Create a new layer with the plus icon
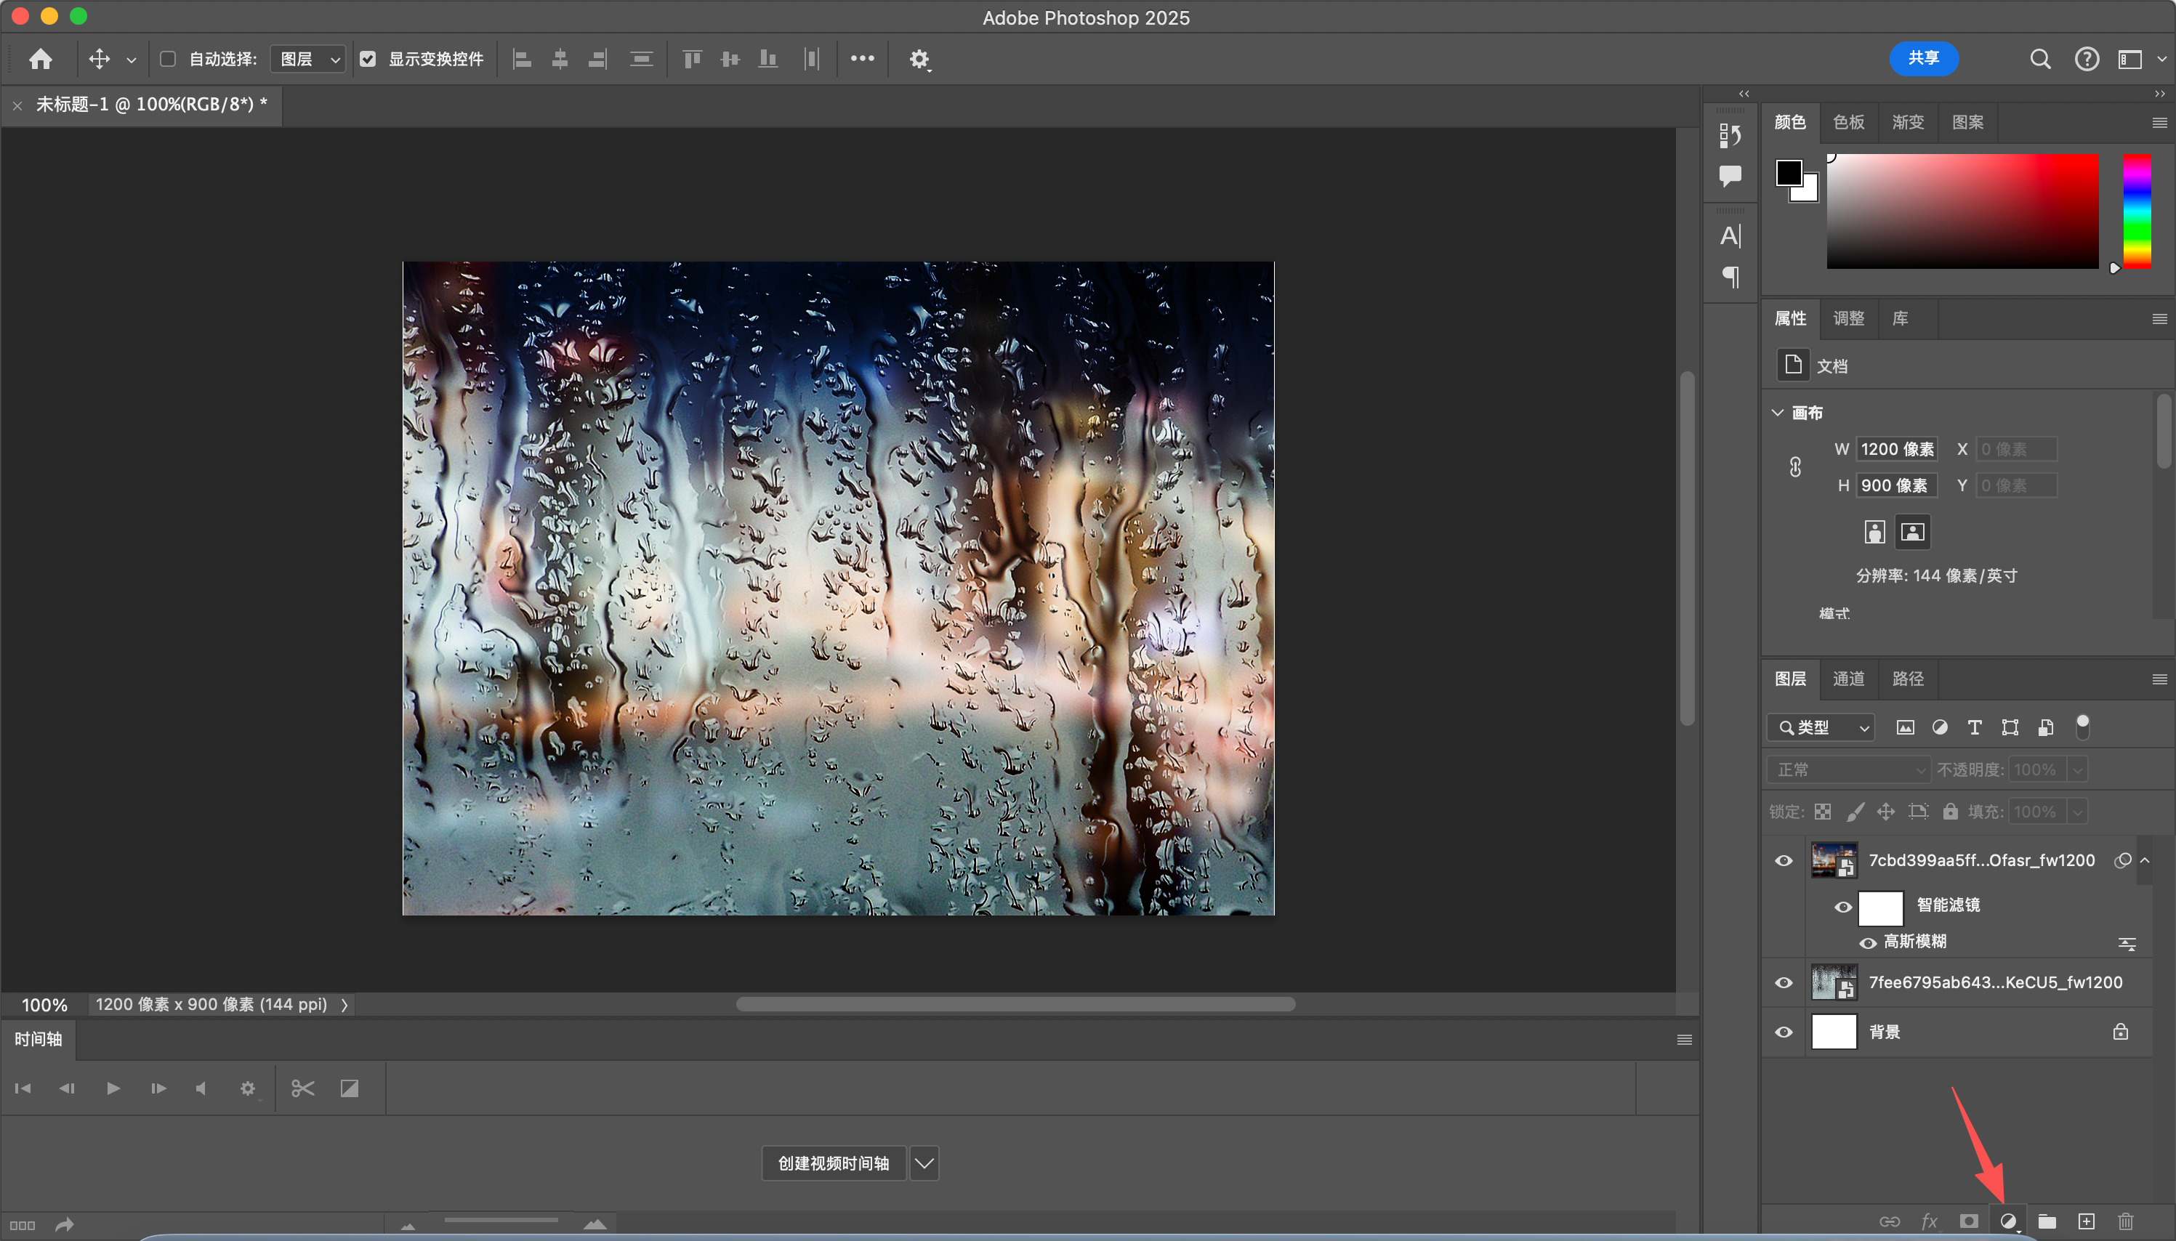This screenshot has height=1241, width=2176. [x=2087, y=1221]
